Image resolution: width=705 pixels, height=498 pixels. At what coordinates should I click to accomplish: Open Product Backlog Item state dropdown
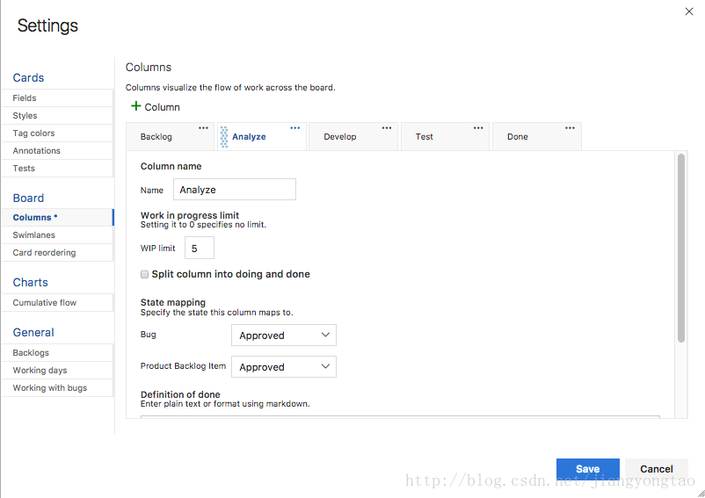pos(284,367)
